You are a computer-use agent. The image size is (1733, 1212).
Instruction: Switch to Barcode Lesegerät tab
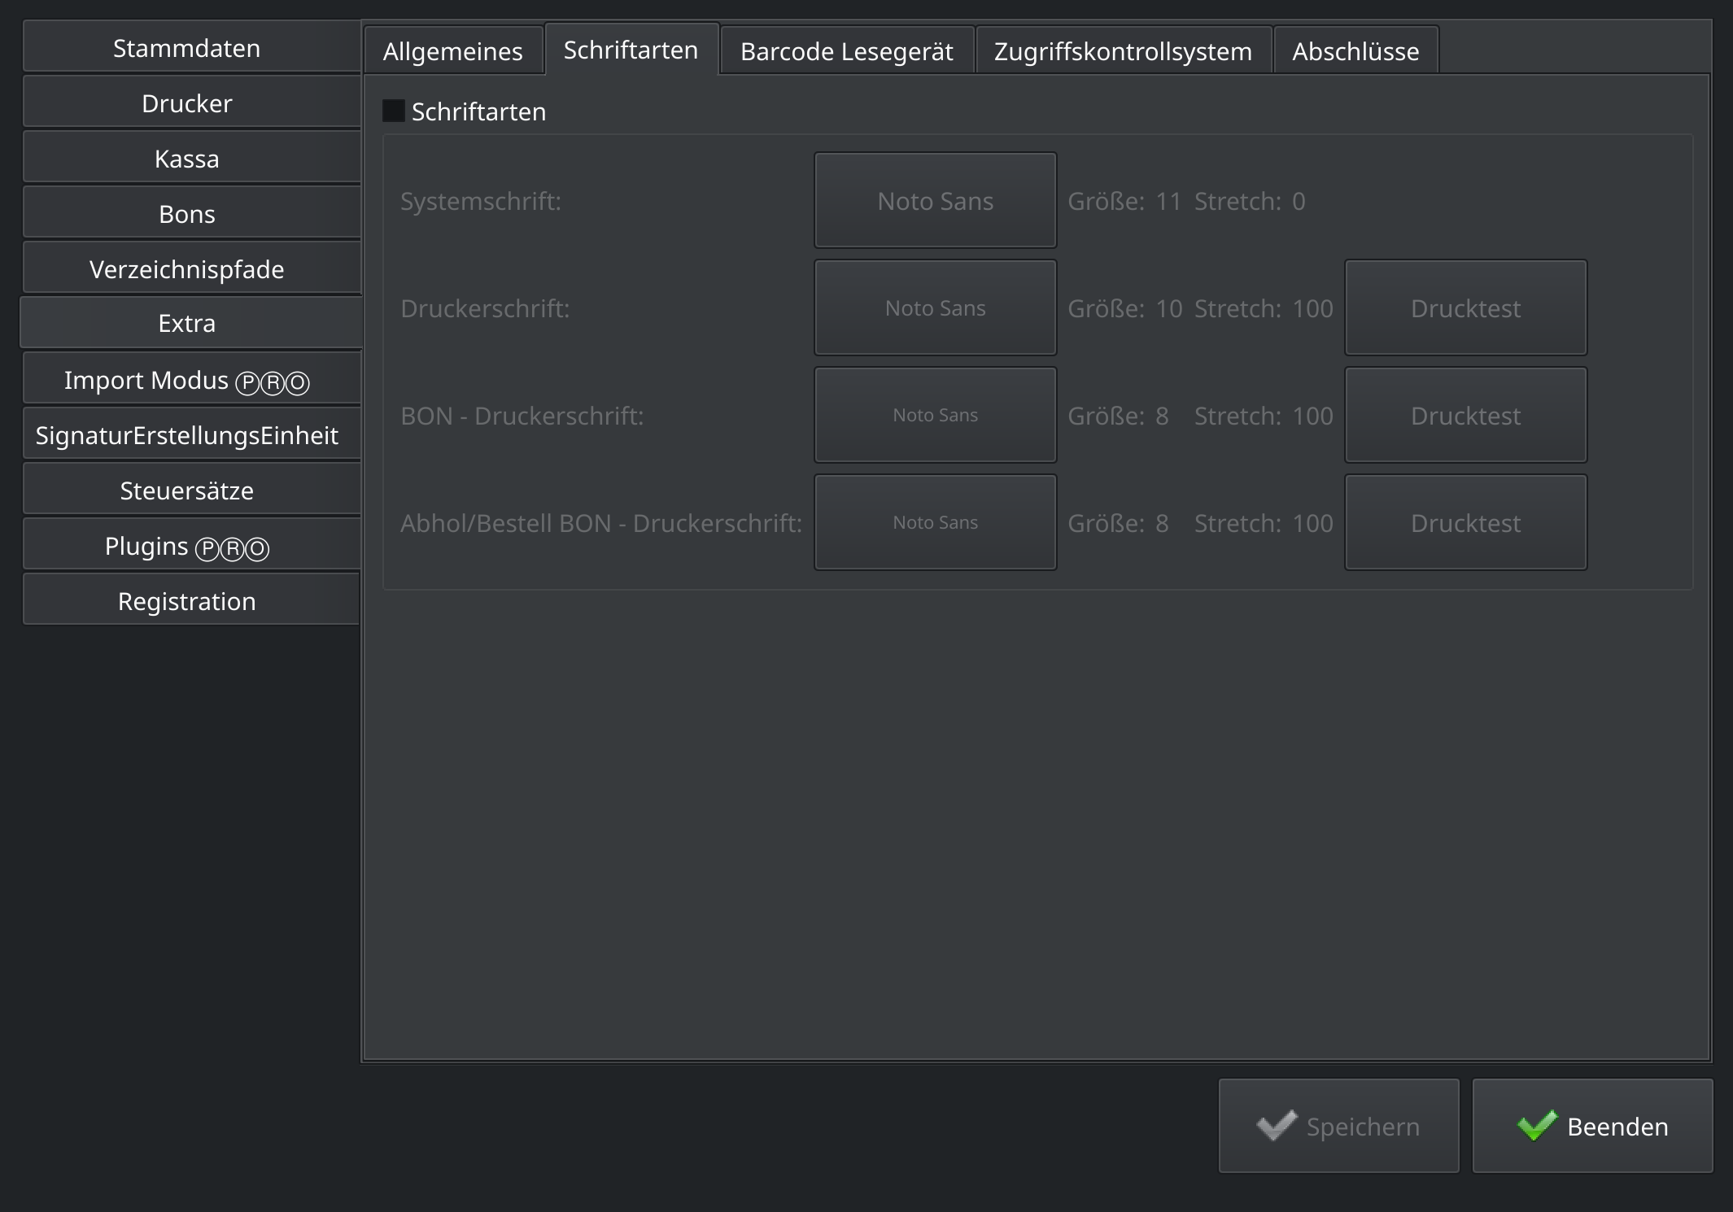point(847,51)
